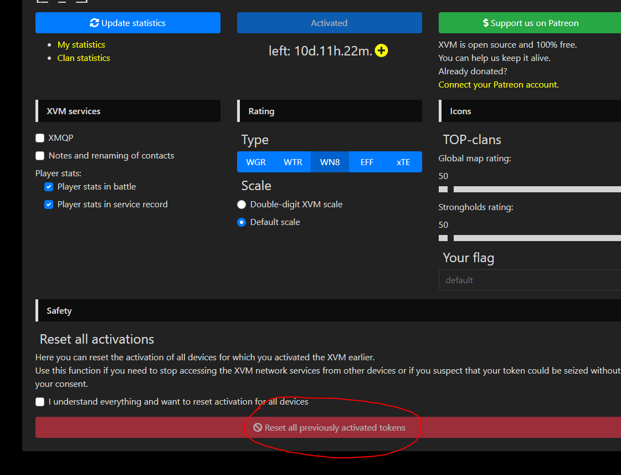Open the Clan statistics link
Screen dimensions: 621x475
(x=84, y=58)
